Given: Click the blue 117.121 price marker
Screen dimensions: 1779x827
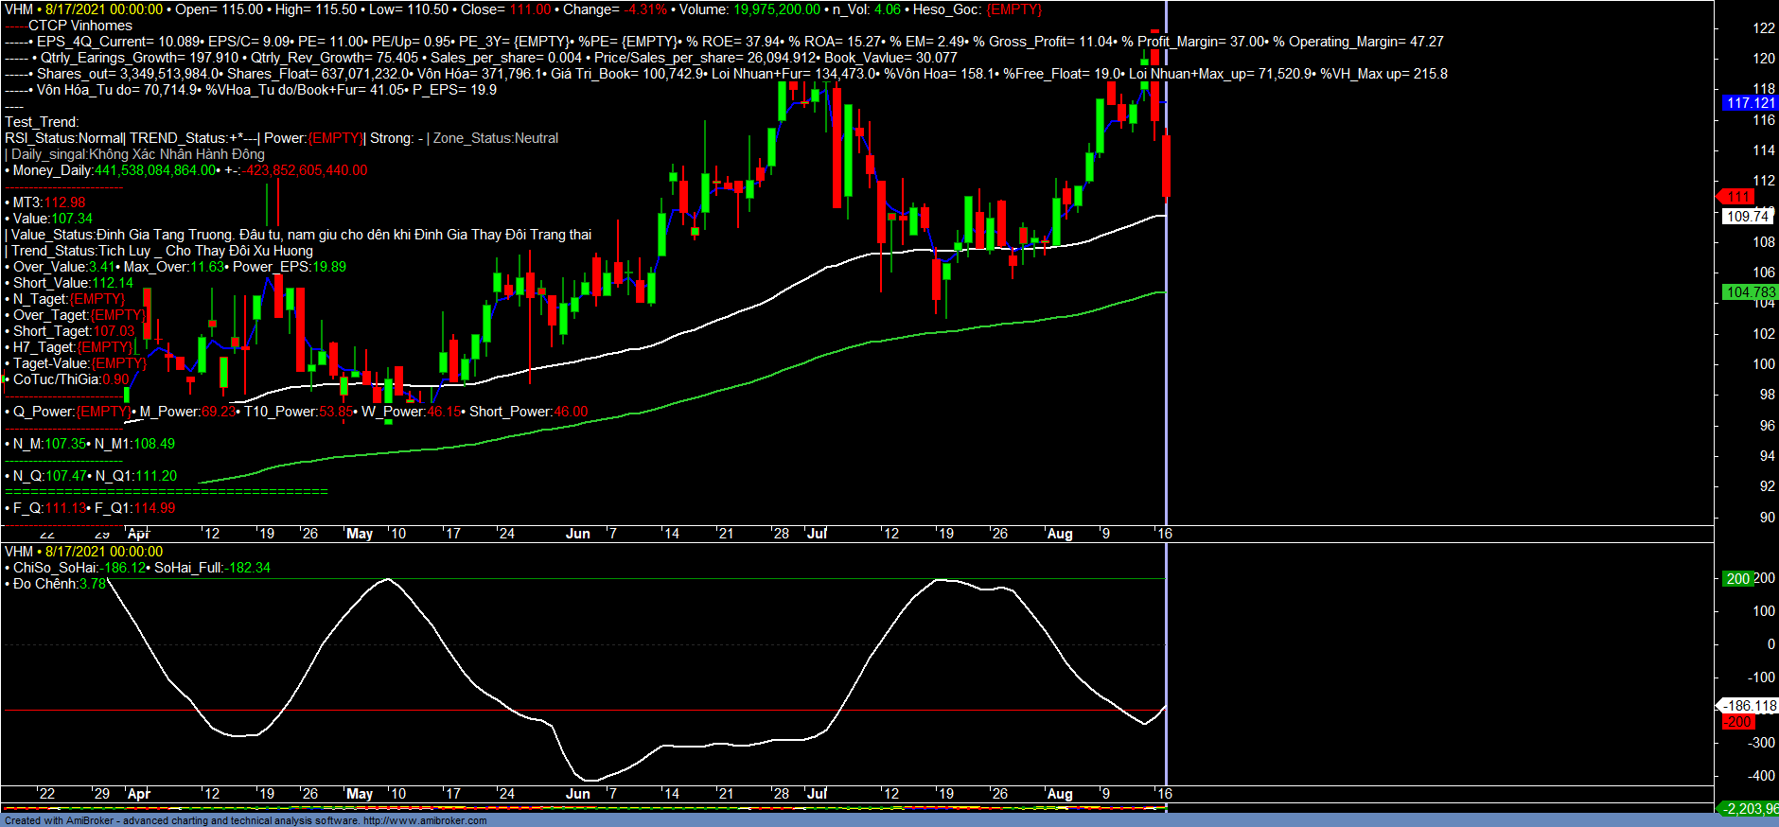Looking at the screenshot, I should [1750, 103].
